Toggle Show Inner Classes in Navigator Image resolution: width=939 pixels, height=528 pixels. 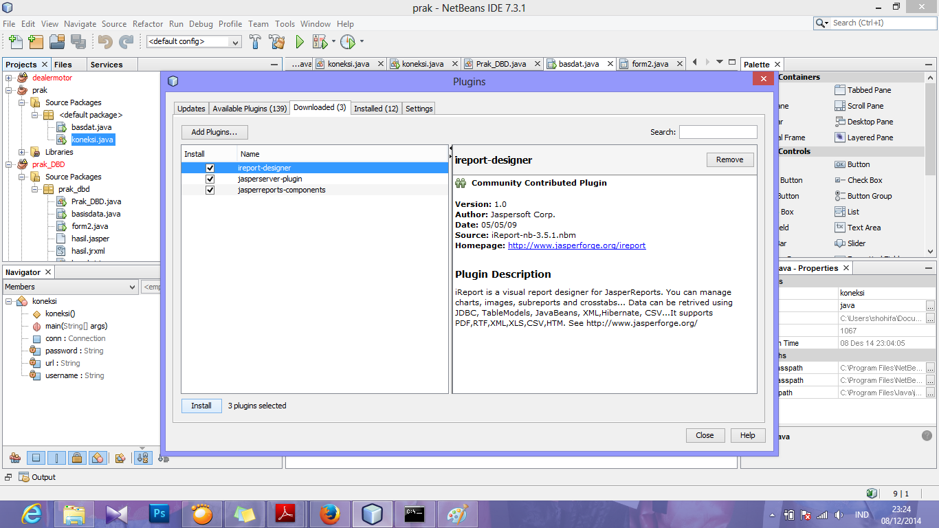98,458
